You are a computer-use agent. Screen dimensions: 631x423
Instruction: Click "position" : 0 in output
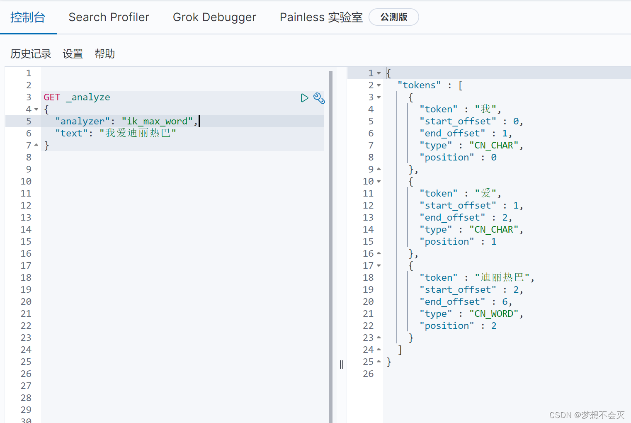click(458, 158)
